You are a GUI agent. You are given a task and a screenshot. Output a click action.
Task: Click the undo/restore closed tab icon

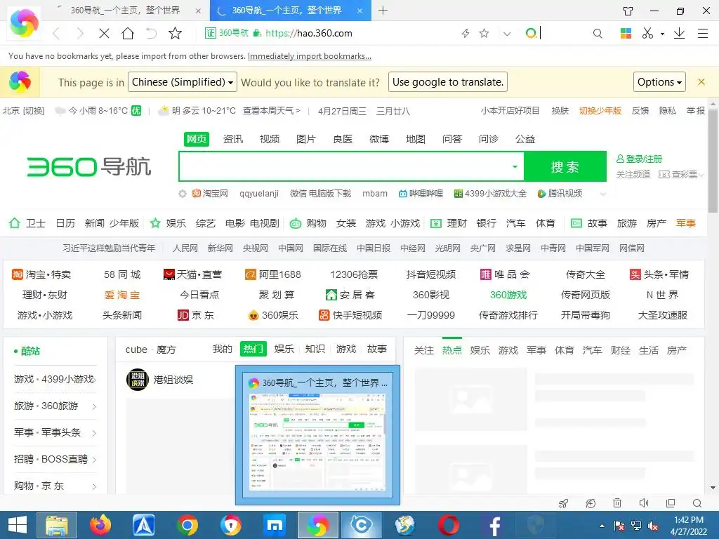pos(152,33)
